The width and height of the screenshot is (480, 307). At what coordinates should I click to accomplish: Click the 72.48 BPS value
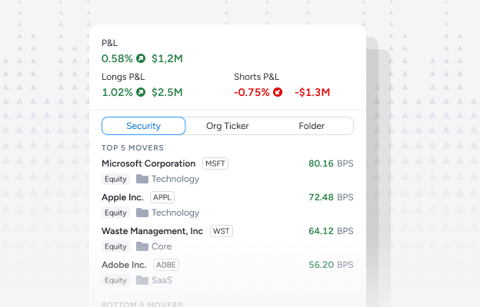coord(331,197)
